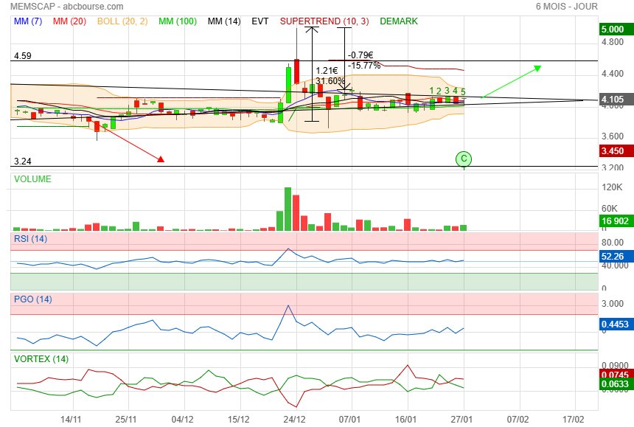634x427 pixels.
Task: Click the 6 MOIS - JOUR period label
Action: pos(566,7)
